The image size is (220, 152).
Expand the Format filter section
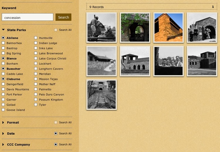click(4, 122)
